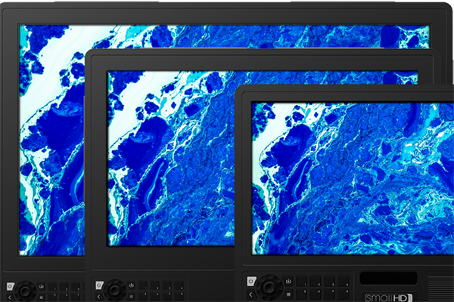The width and height of the screenshot is (454, 302).
Task: Click the speaker grille on the front monitor
Action: (x=440, y=289)
